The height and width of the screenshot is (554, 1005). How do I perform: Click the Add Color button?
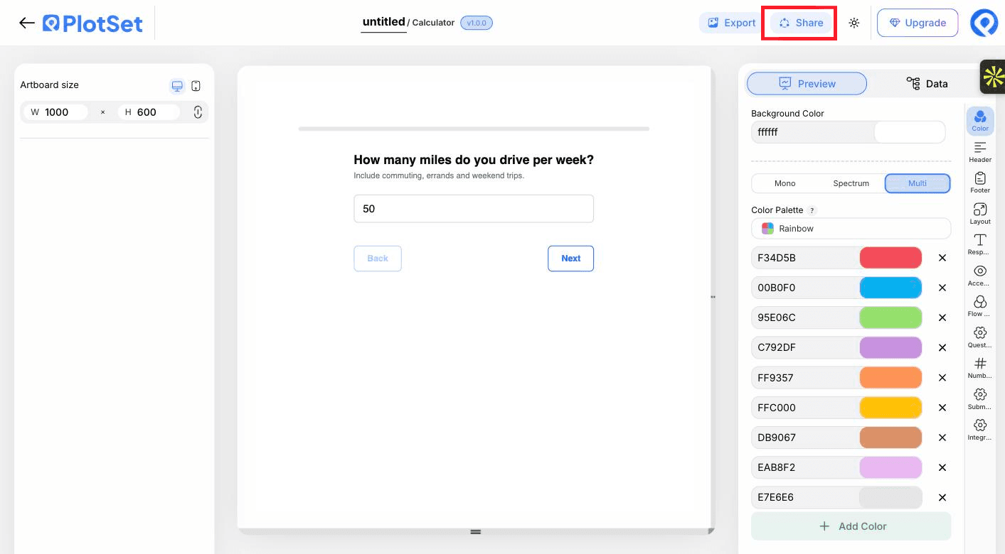point(851,526)
